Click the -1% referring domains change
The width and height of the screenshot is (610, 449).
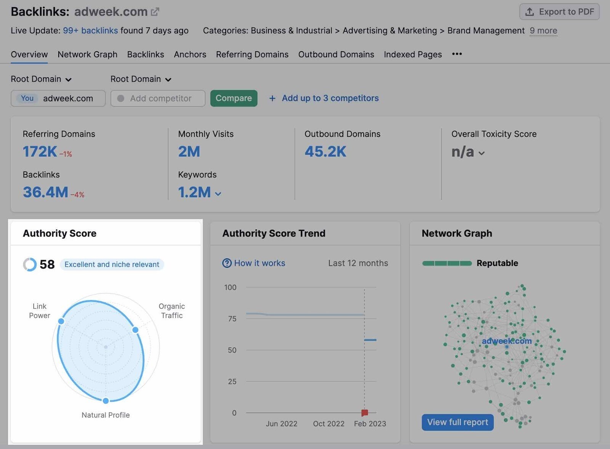click(x=66, y=154)
